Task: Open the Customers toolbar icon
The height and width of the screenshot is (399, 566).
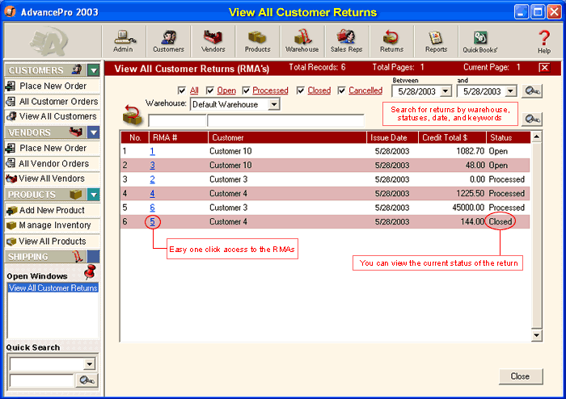Action: [x=168, y=41]
